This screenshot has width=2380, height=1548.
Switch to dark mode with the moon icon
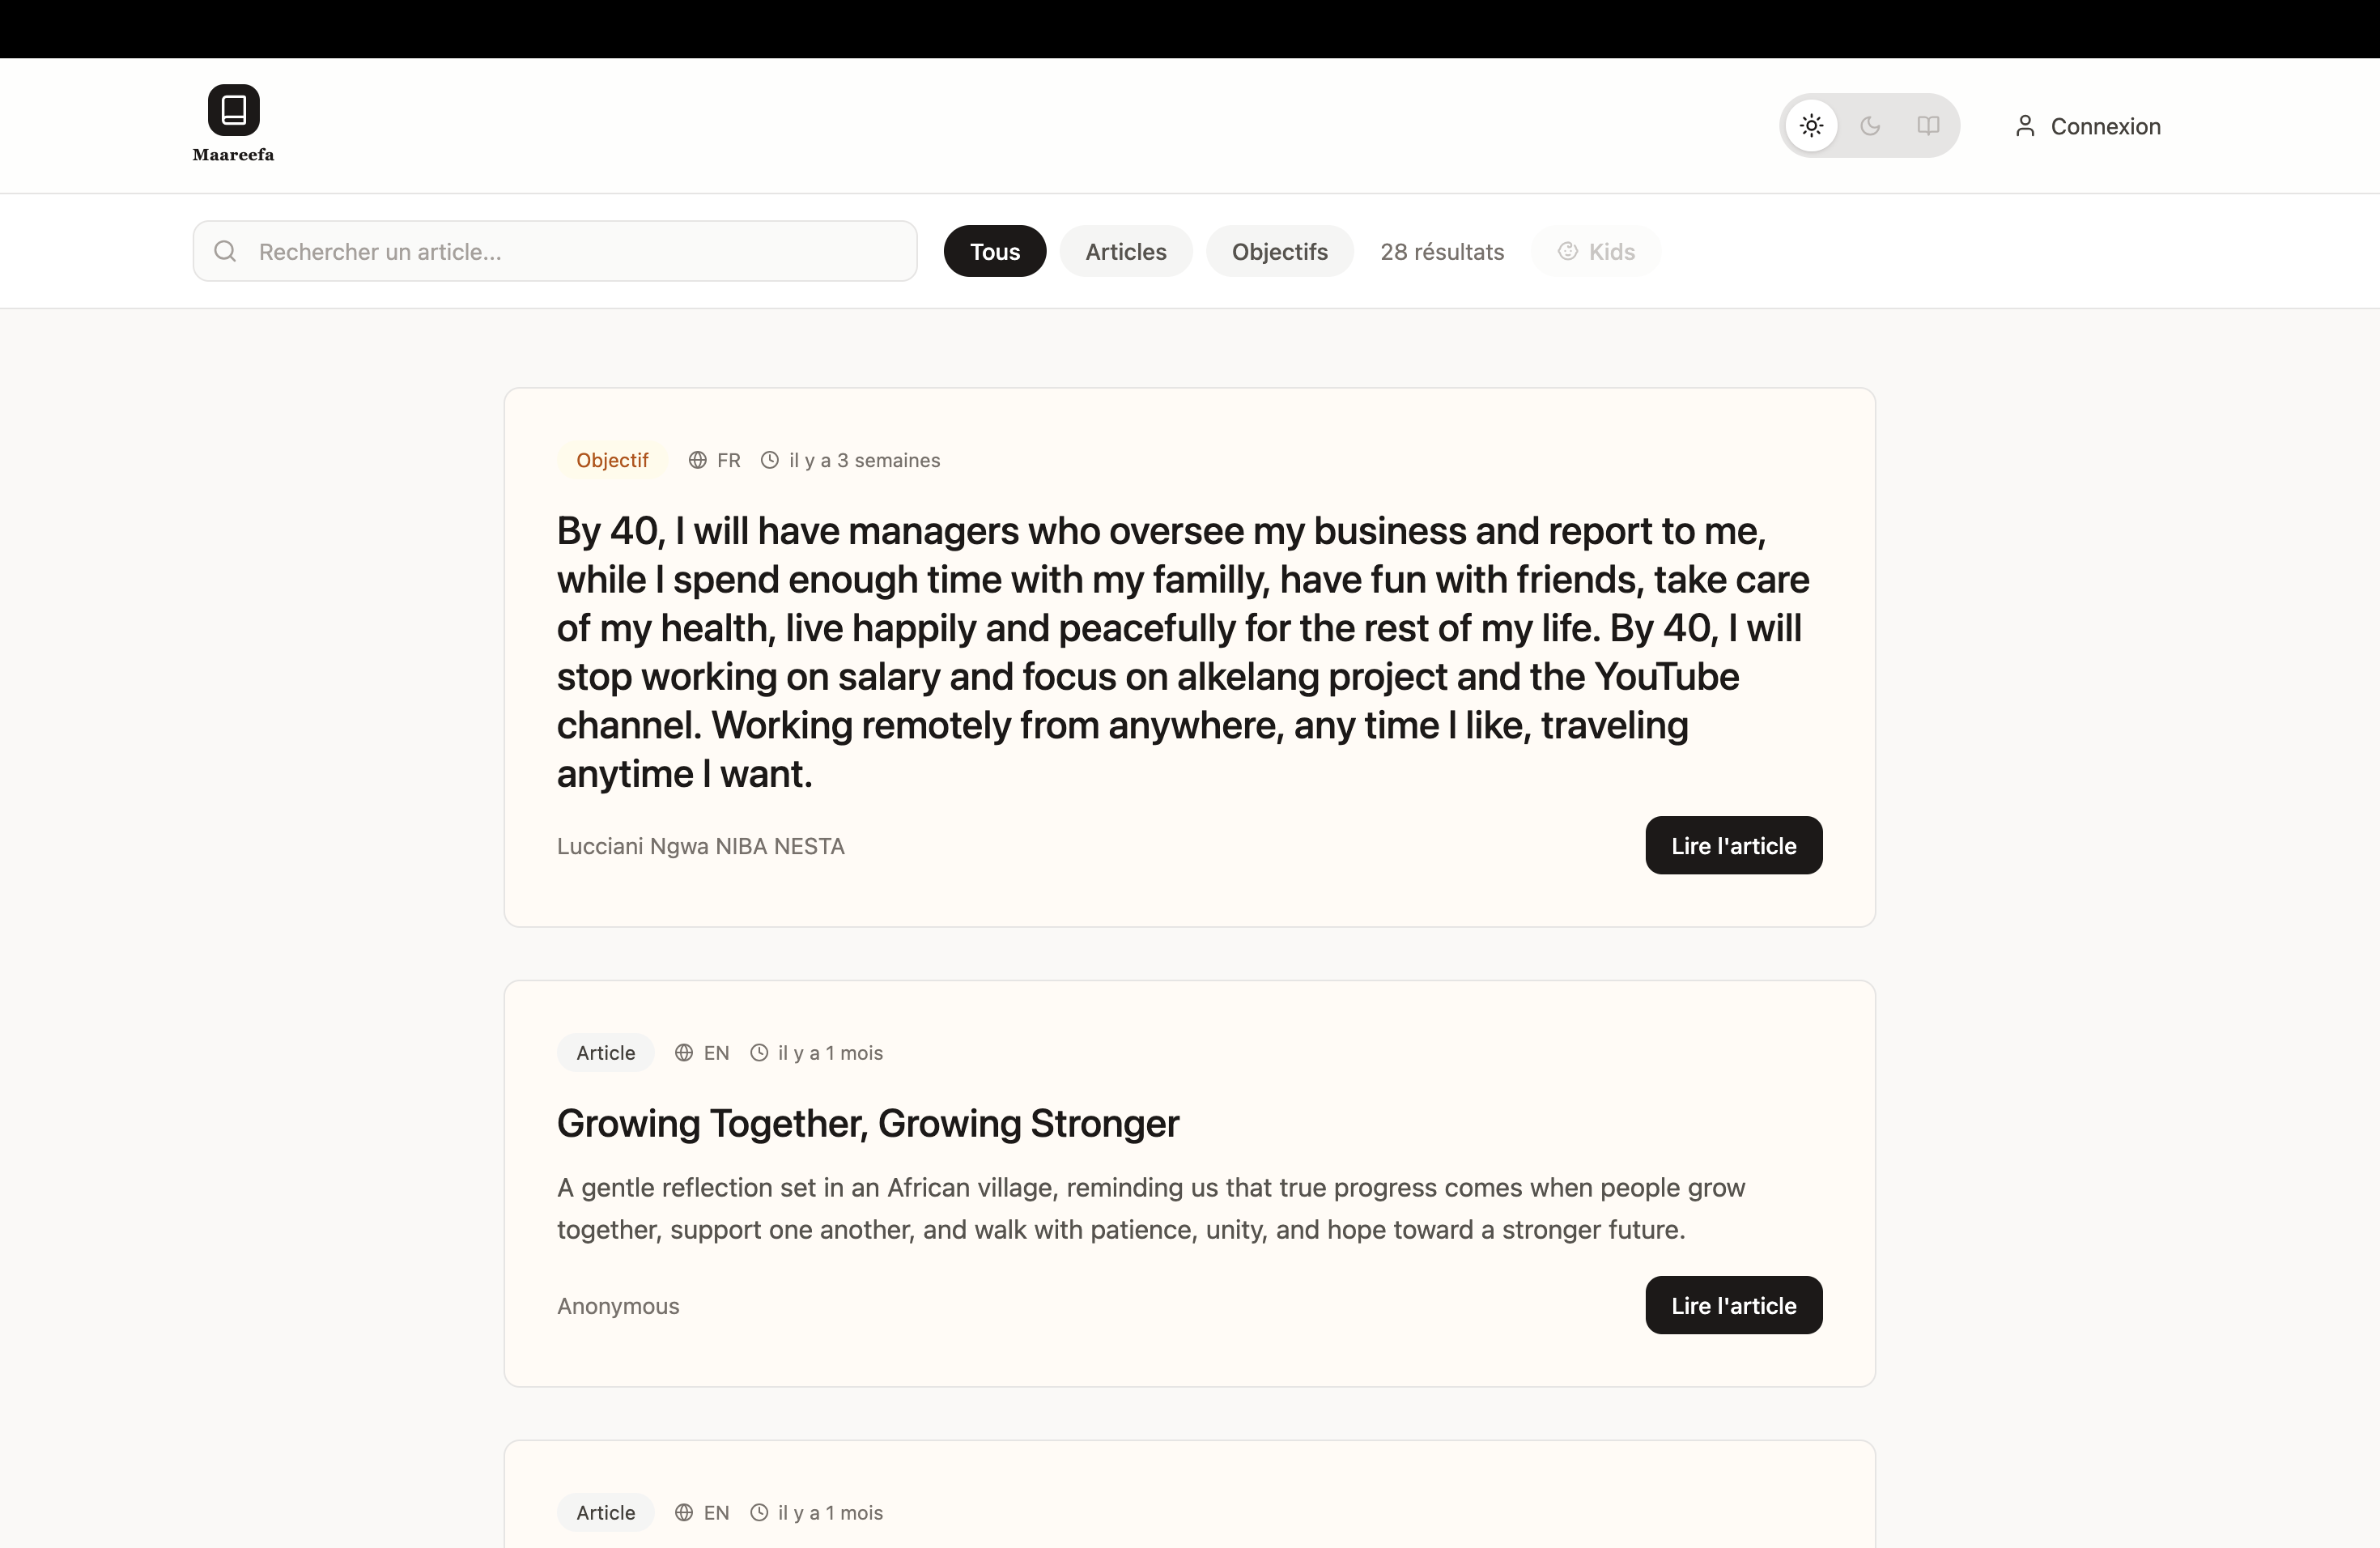1871,125
